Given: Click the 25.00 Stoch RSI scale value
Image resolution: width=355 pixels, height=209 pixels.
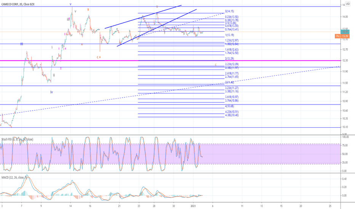Looking at the screenshot, I should point(345,163).
